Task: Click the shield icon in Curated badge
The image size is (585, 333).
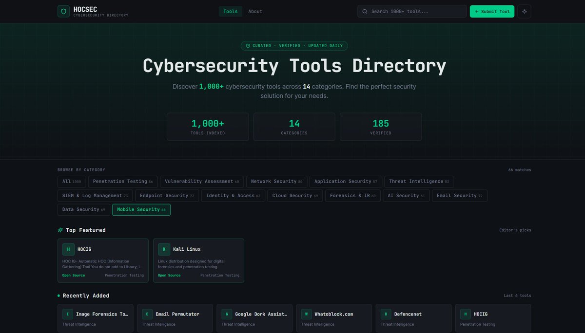Action: [248, 46]
